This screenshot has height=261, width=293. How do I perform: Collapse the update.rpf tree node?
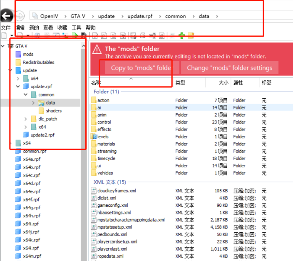[x=18, y=87]
